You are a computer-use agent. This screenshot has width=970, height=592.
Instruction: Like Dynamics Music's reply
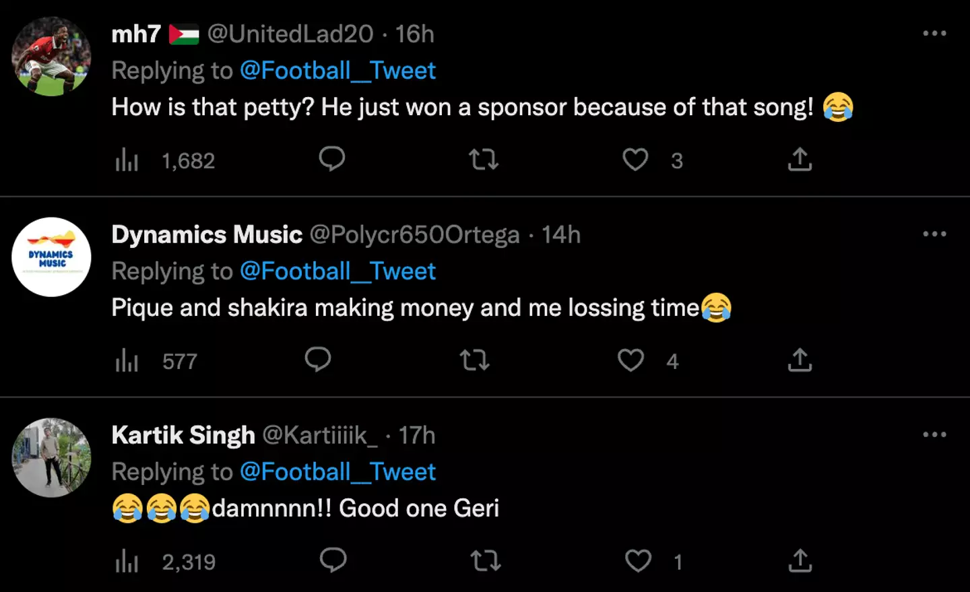pos(630,360)
